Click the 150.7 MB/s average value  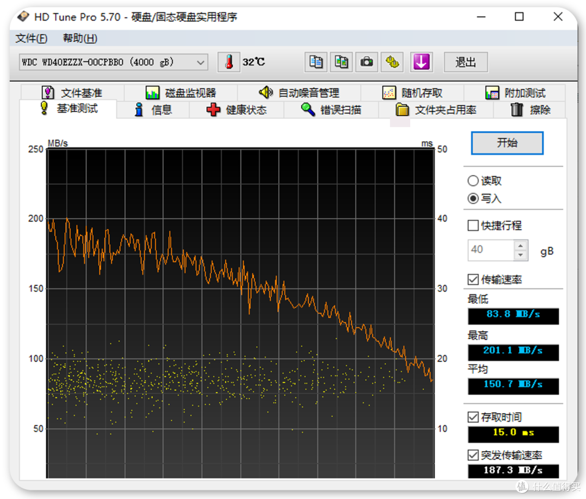[513, 386]
